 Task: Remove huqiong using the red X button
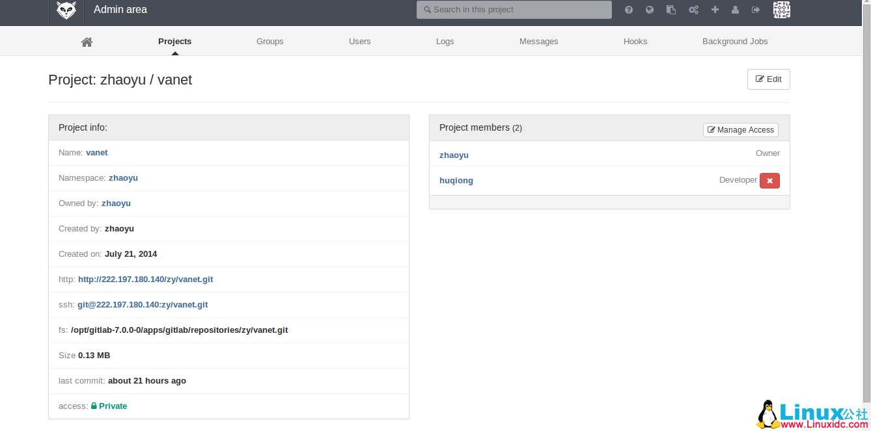[769, 180]
